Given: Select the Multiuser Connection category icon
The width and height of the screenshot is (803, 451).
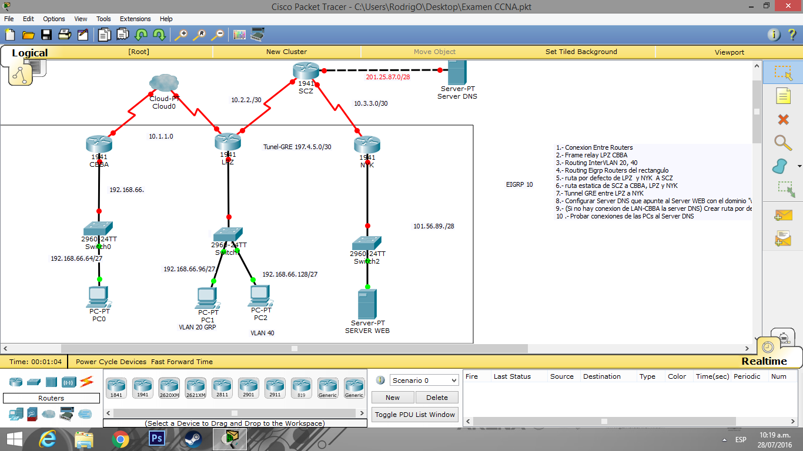Looking at the screenshot, I should point(85,414).
